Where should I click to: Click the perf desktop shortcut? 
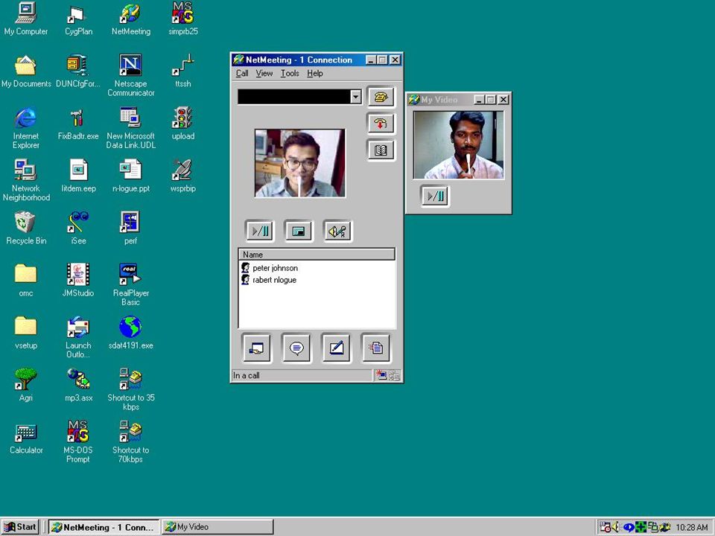(131, 229)
